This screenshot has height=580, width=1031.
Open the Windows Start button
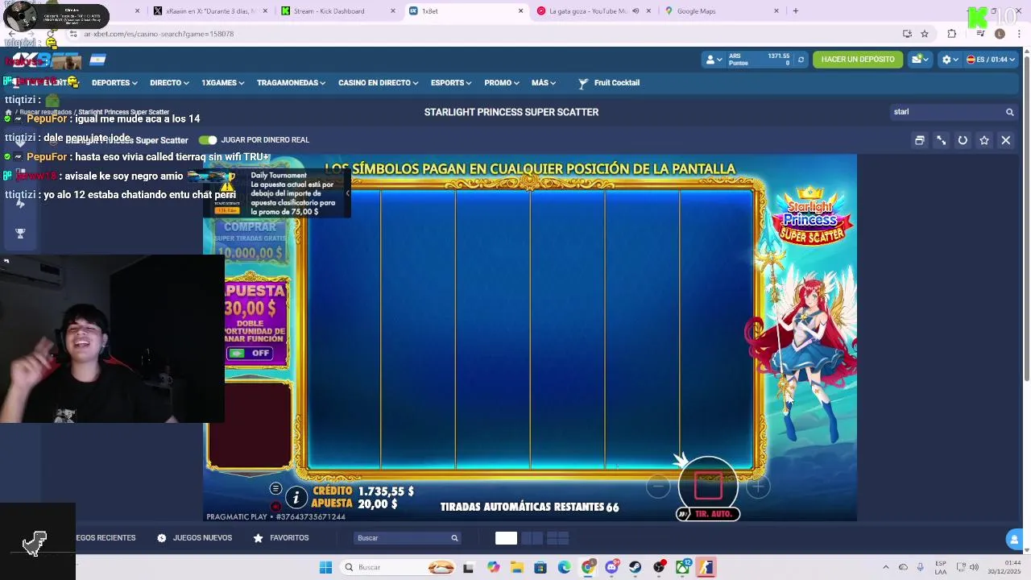tap(325, 567)
